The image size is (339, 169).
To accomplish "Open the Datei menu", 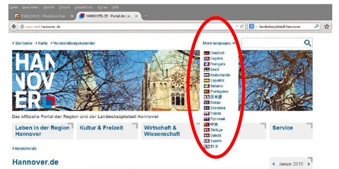I will coord(14,7).
